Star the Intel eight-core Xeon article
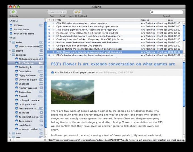 point(53,30)
